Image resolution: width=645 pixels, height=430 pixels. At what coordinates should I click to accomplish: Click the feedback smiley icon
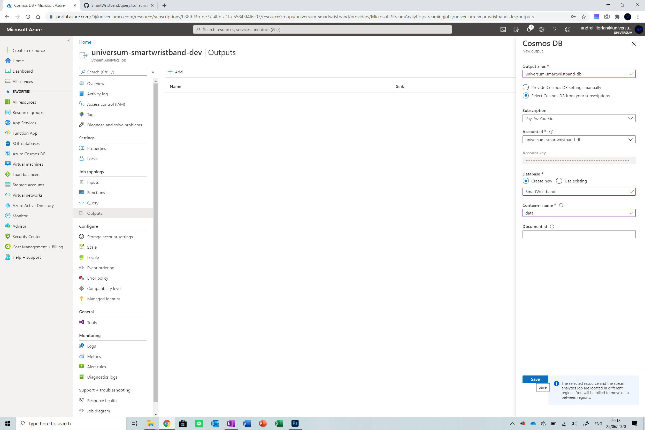click(x=567, y=29)
